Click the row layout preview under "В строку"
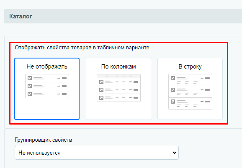This screenshot has height=168, width=242. coord(191,92)
